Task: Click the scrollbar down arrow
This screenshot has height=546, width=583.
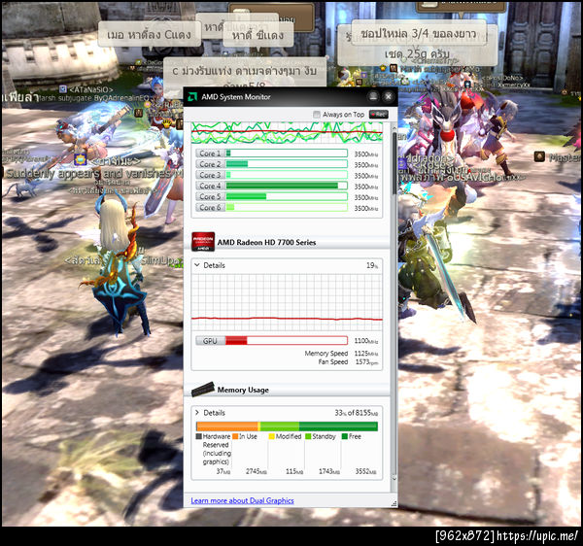Action: pos(394,479)
